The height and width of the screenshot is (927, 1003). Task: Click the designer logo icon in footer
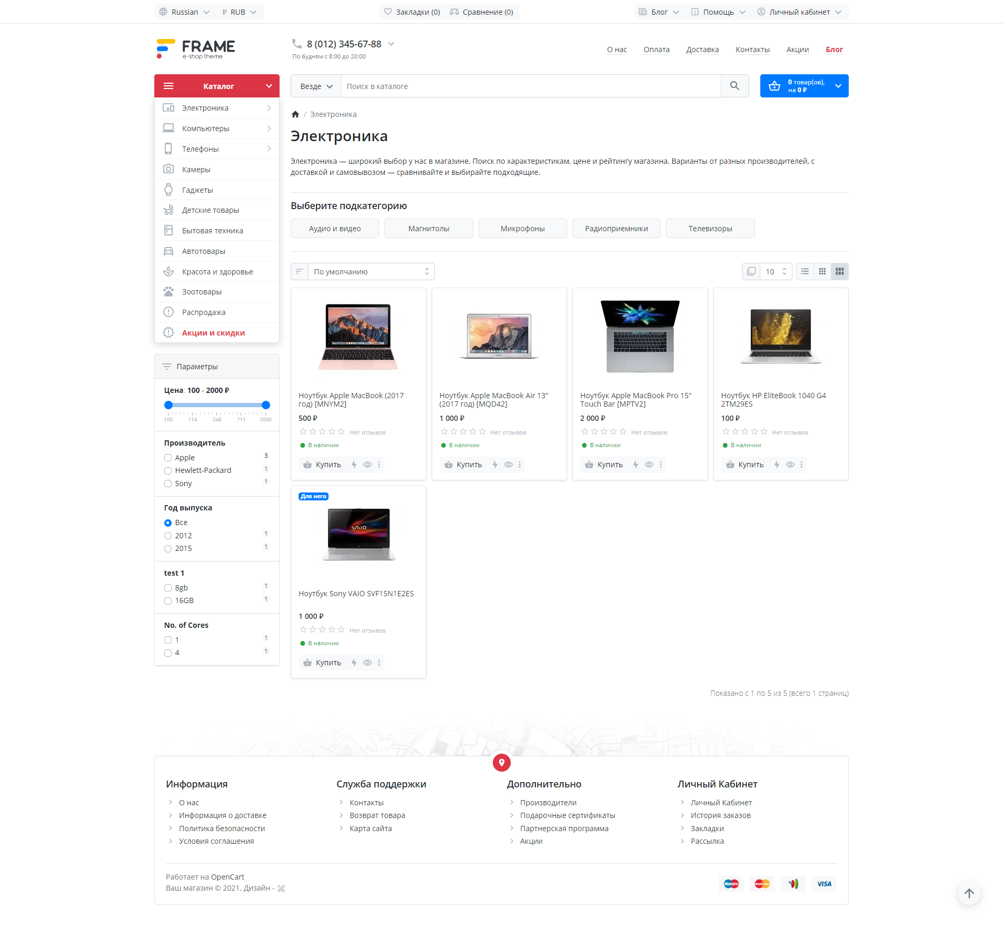point(281,889)
